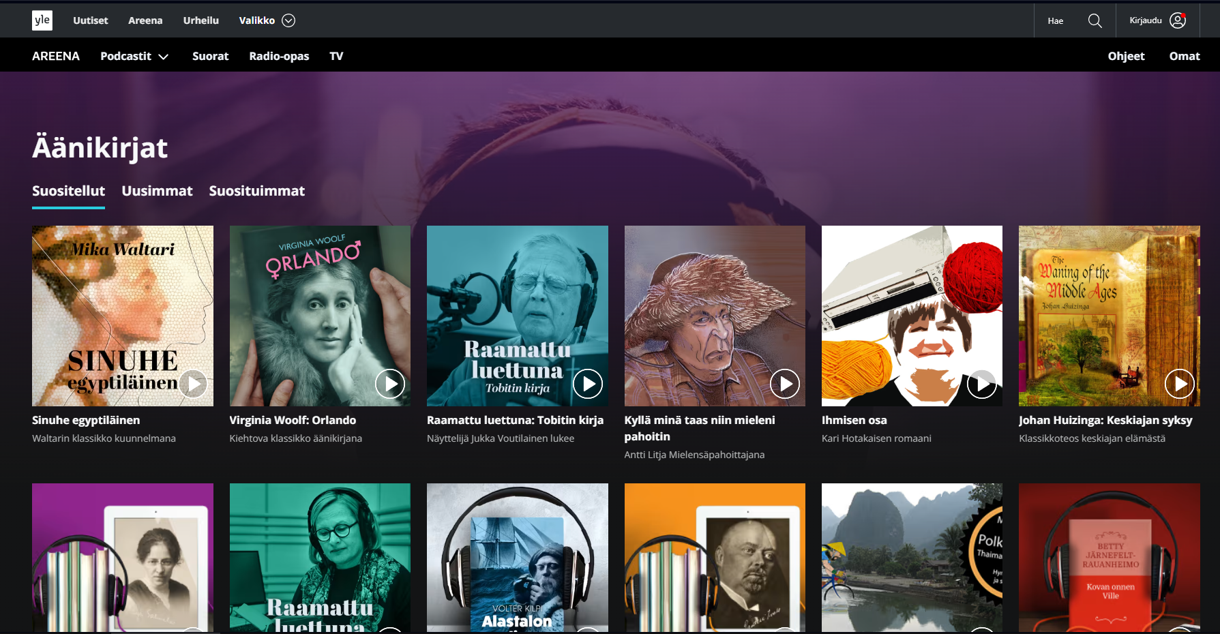Open the orange cover with man portrait
The width and height of the screenshot is (1220, 634).
click(715, 558)
